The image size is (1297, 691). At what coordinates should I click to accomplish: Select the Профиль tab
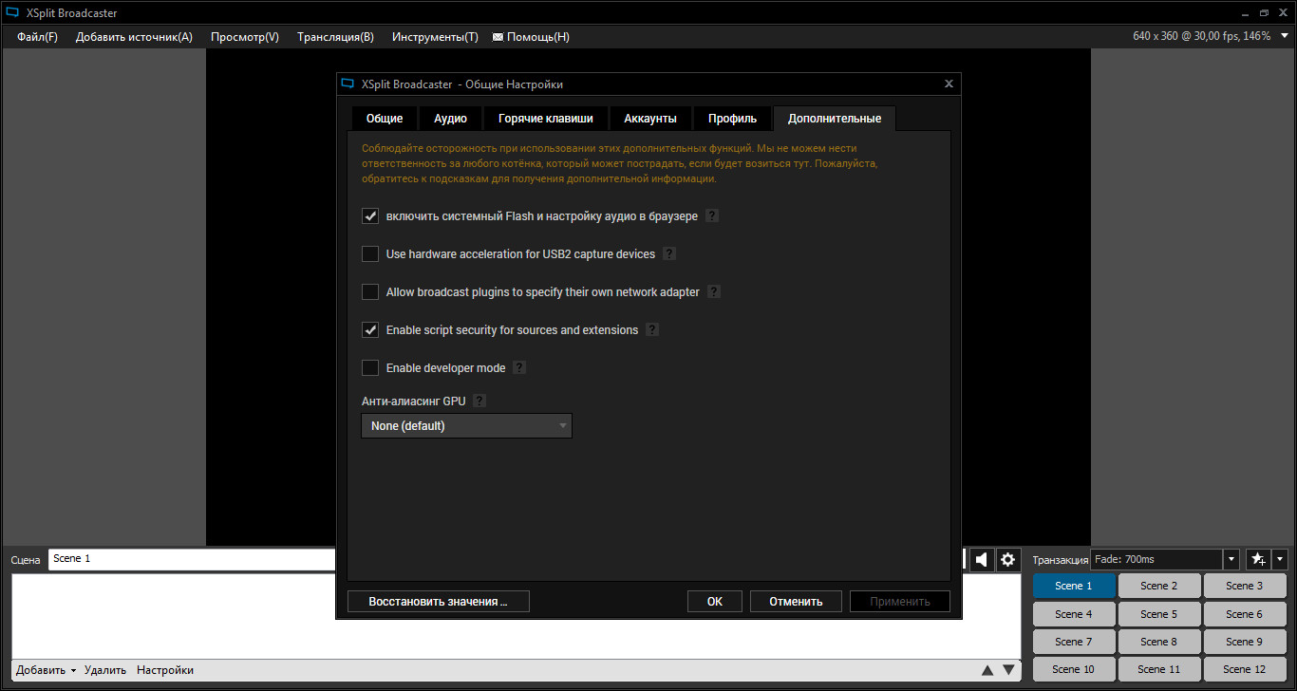coord(732,119)
